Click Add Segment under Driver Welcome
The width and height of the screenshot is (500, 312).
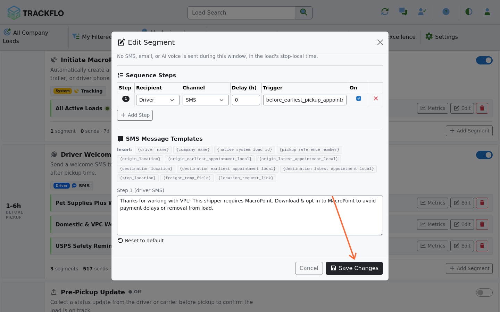coord(469,268)
